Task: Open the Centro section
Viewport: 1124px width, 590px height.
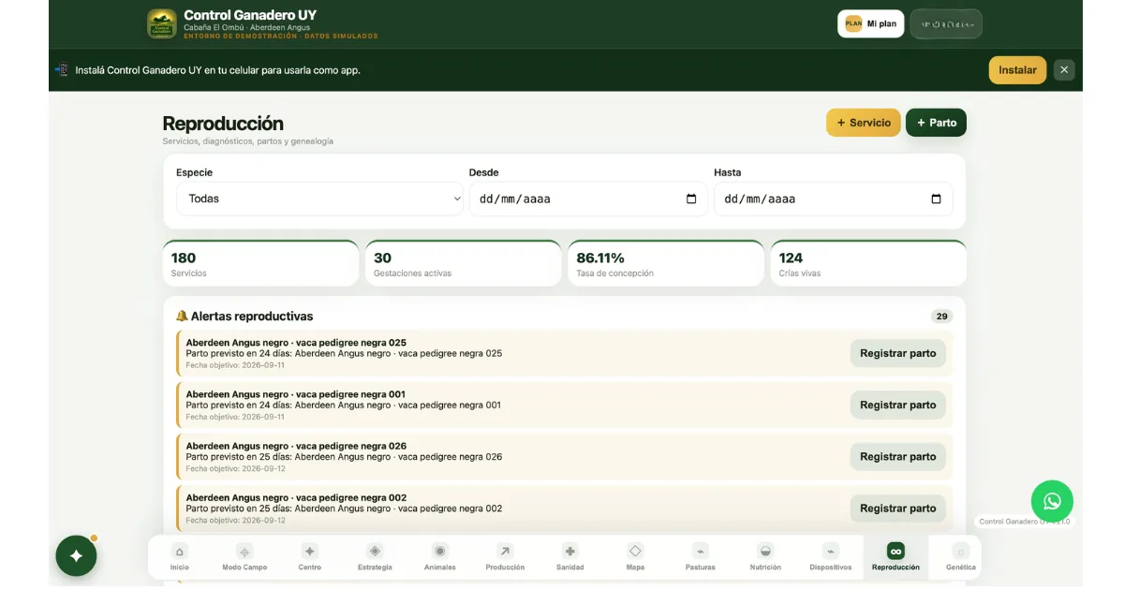Action: (x=310, y=556)
